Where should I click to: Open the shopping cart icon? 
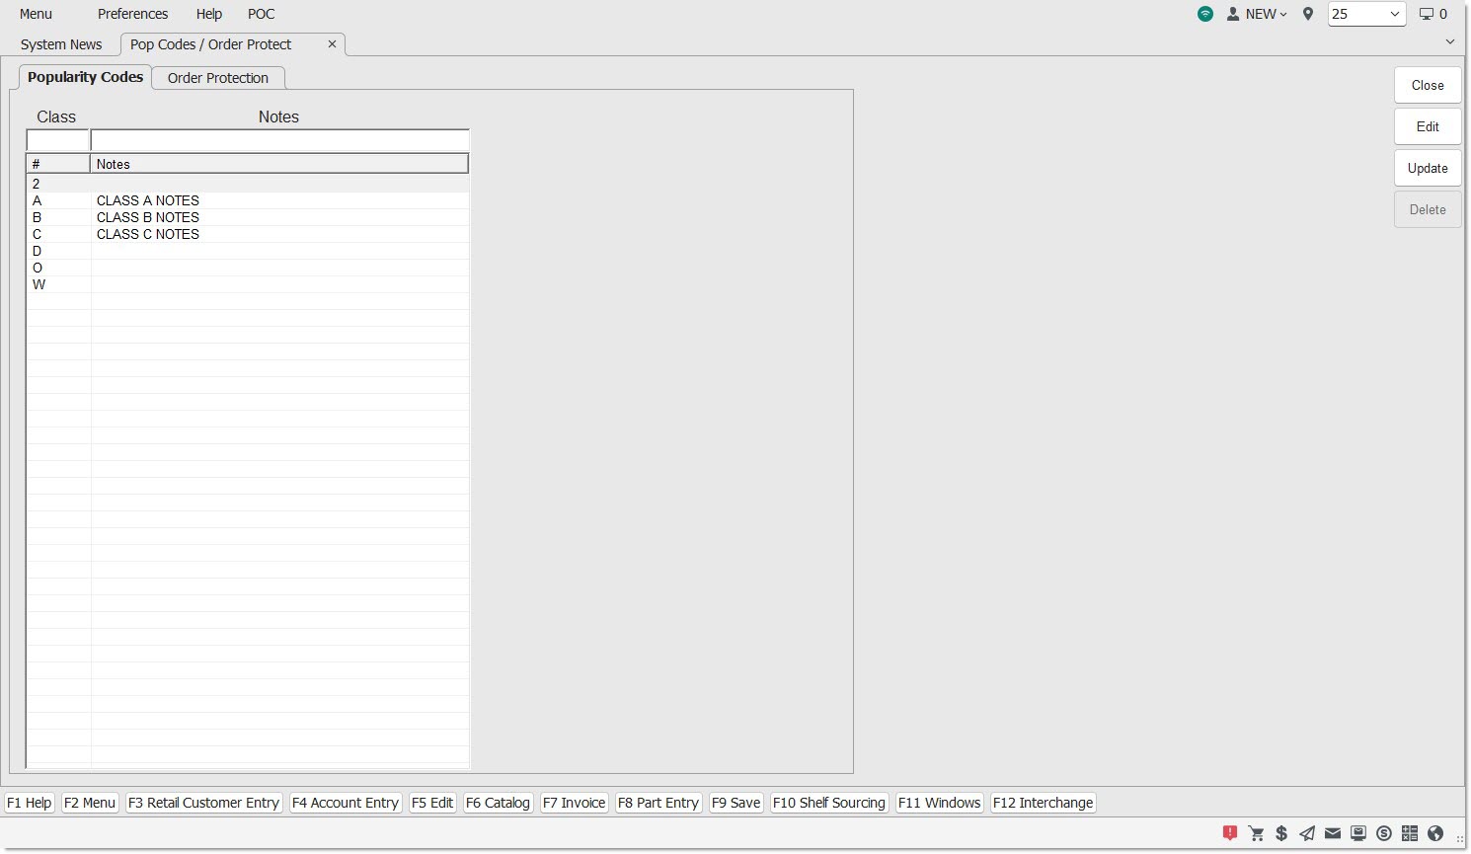pyautogui.click(x=1256, y=833)
